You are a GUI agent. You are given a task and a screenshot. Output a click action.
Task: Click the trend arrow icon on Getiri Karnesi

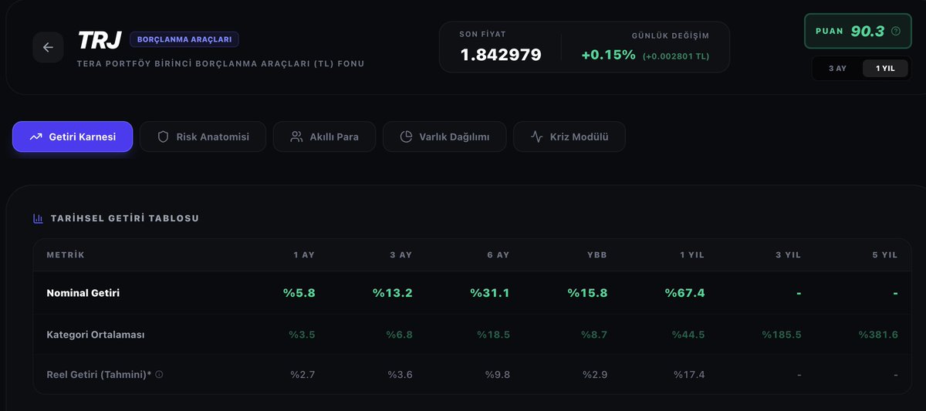point(35,136)
